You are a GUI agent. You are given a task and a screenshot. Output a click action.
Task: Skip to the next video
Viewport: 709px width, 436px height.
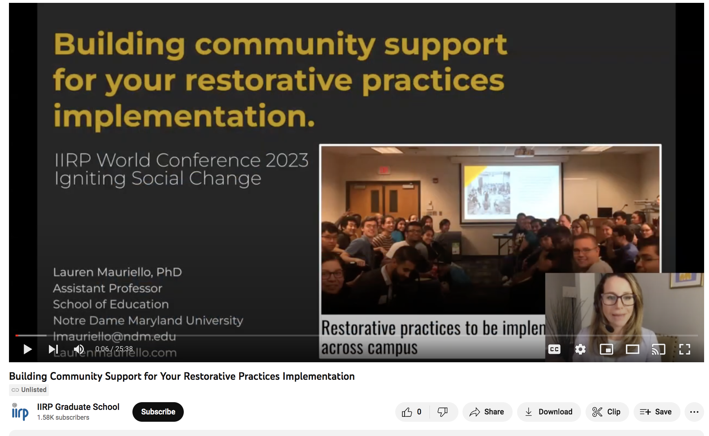(x=53, y=349)
